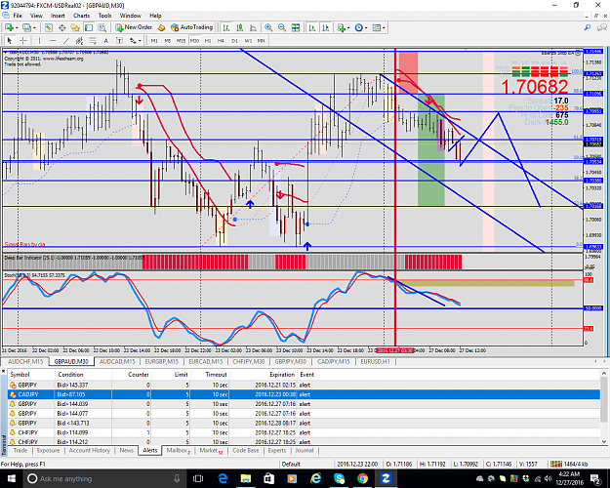
Task: Select the arrow Cursor tool
Action: coord(10,40)
